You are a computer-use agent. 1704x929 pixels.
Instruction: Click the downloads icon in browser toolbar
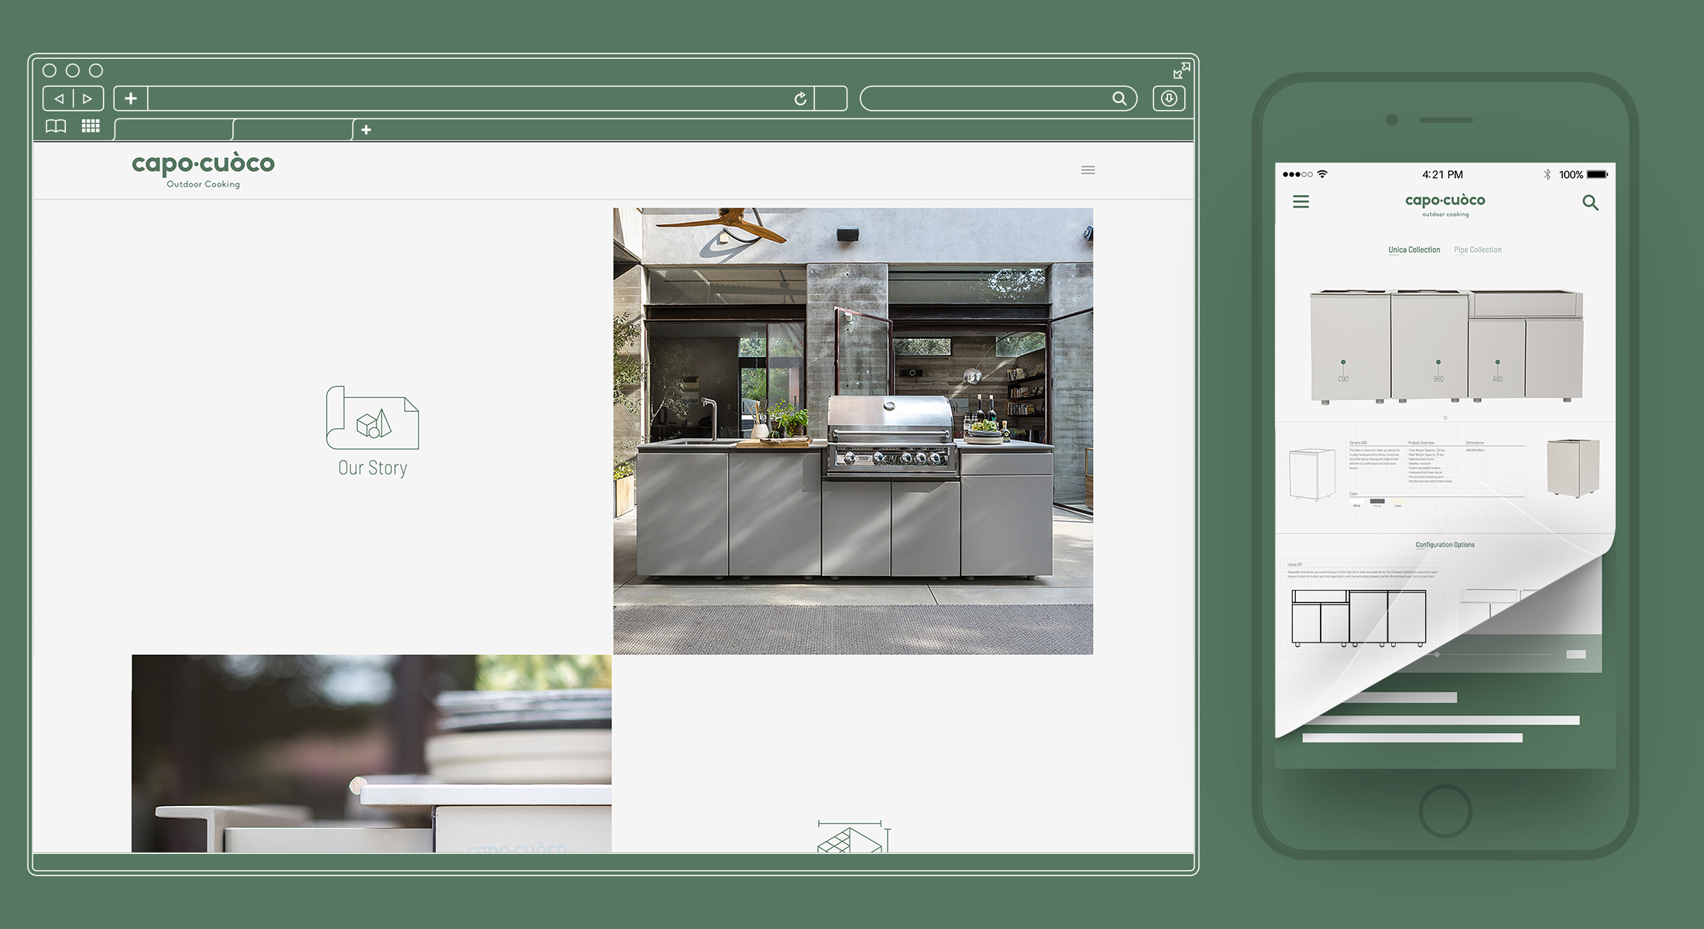coord(1169,99)
